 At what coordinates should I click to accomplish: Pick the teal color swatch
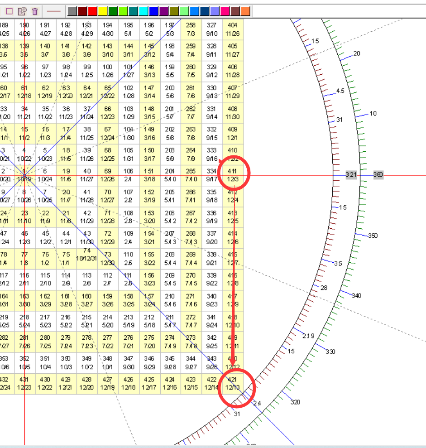pyautogui.click(x=134, y=11)
